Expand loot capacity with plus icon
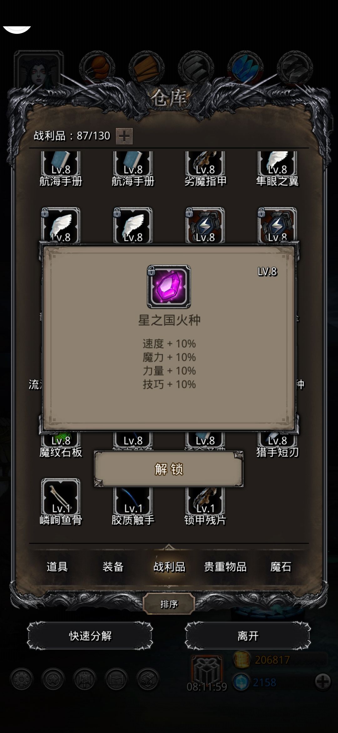 124,136
